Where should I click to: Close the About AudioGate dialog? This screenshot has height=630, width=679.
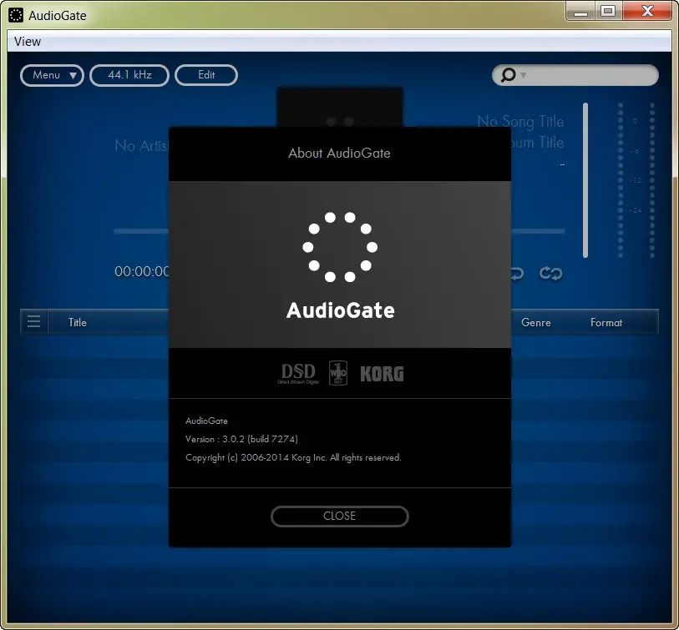click(x=339, y=516)
